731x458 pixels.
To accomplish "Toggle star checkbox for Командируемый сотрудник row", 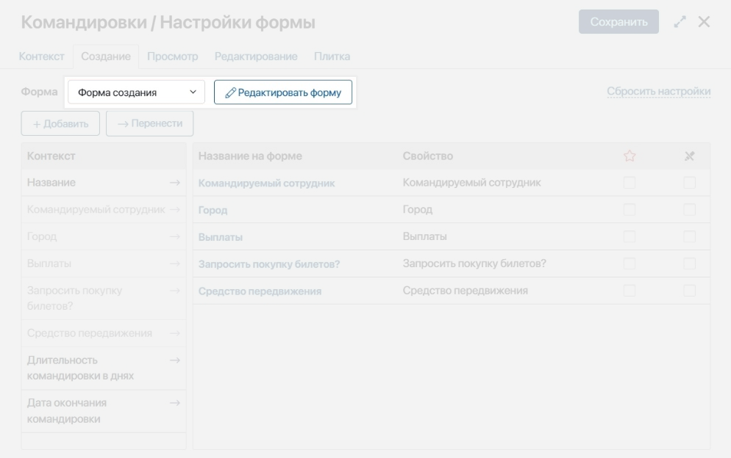I will pos(629,183).
